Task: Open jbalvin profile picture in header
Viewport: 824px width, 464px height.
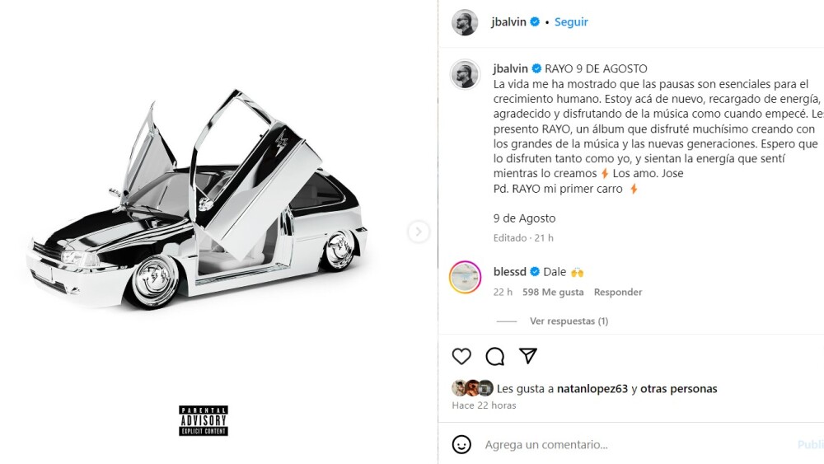Action: tap(465, 22)
